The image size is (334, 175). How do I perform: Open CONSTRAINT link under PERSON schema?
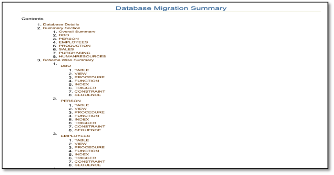coord(90,127)
